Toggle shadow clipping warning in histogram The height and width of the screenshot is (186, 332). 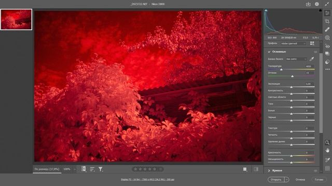point(266,10)
